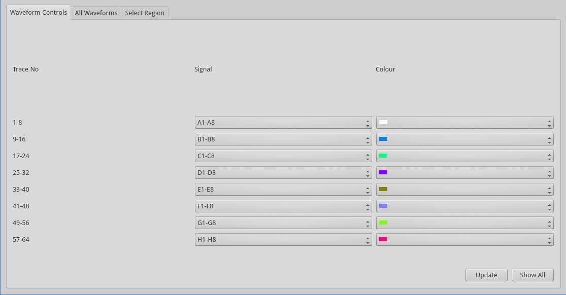Open the F1-F8 signal dropdown
This screenshot has height=295, width=566.
[x=283, y=206]
